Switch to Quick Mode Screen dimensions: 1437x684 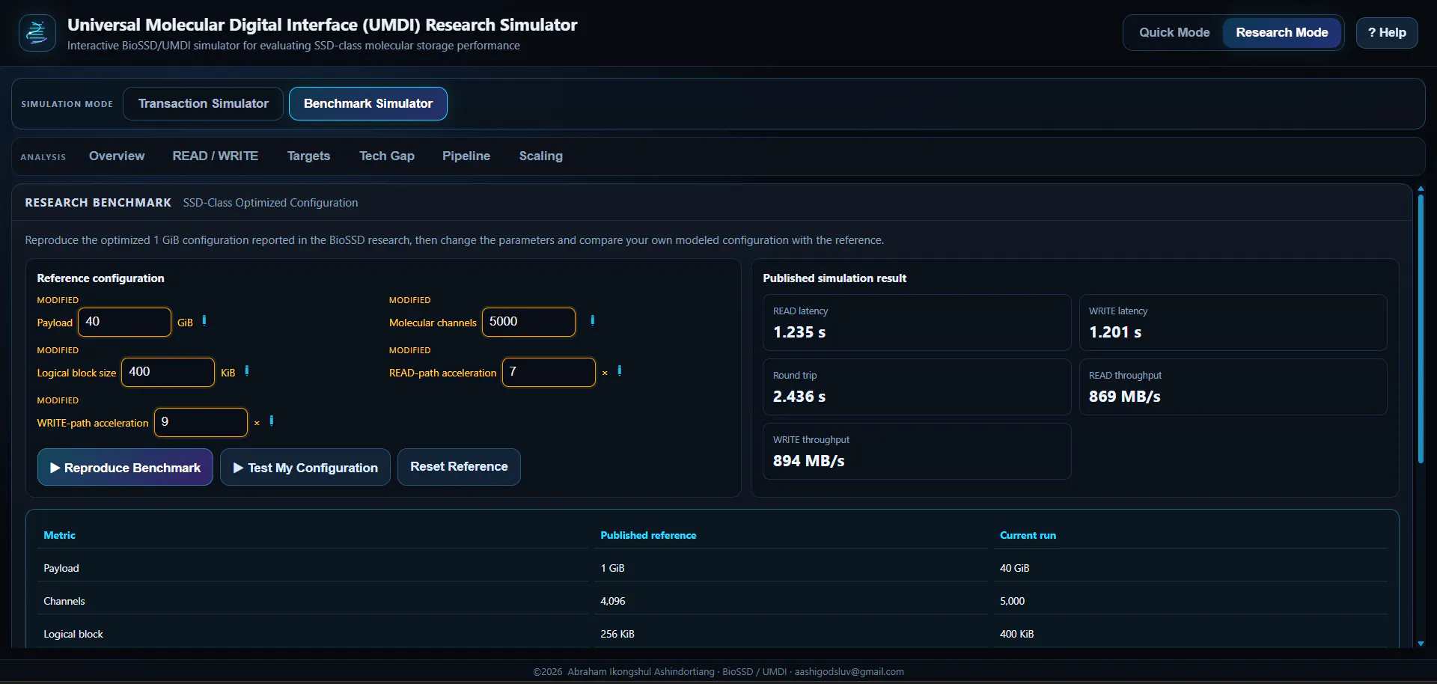tap(1174, 33)
